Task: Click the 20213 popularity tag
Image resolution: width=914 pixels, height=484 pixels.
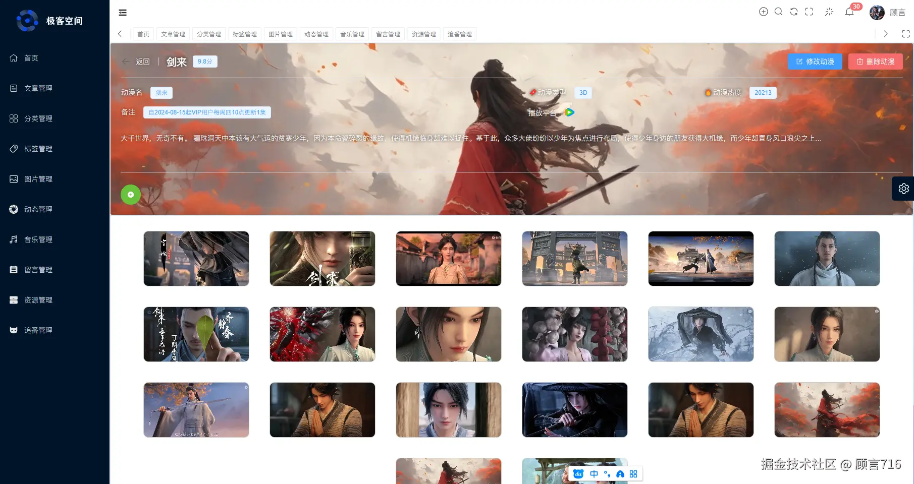Action: coord(763,93)
